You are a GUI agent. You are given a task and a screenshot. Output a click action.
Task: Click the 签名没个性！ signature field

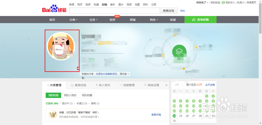pos(102,50)
